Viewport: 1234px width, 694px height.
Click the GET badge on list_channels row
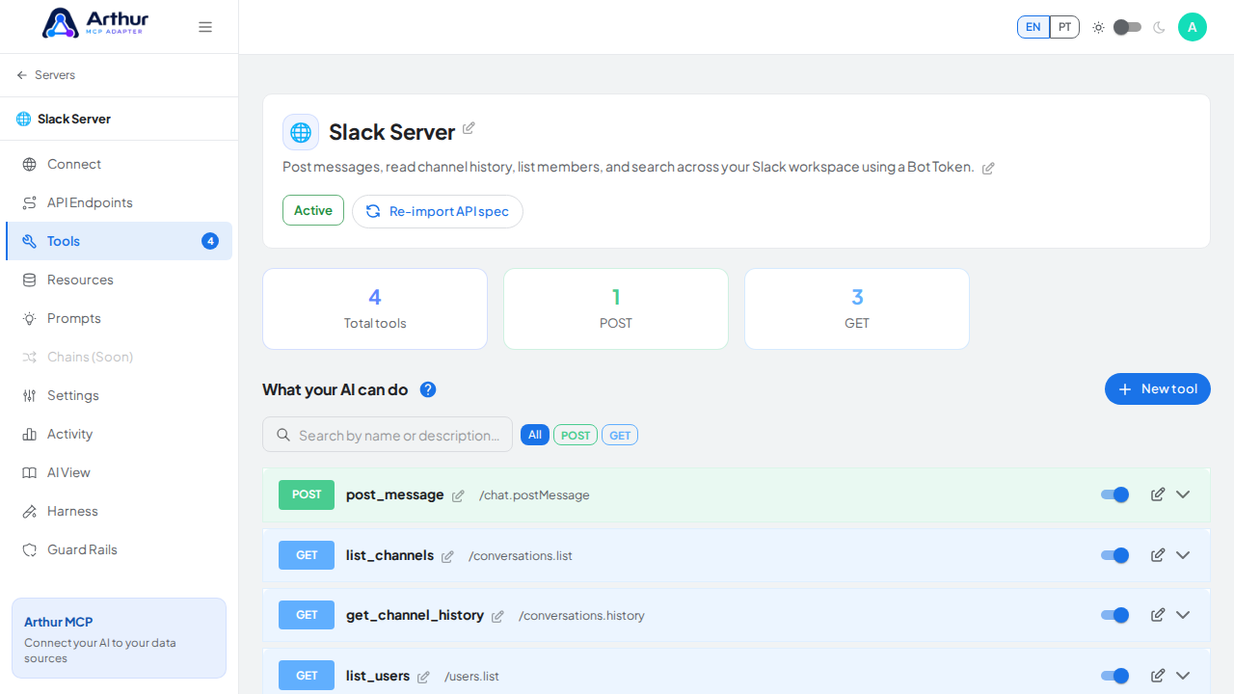pos(307,555)
